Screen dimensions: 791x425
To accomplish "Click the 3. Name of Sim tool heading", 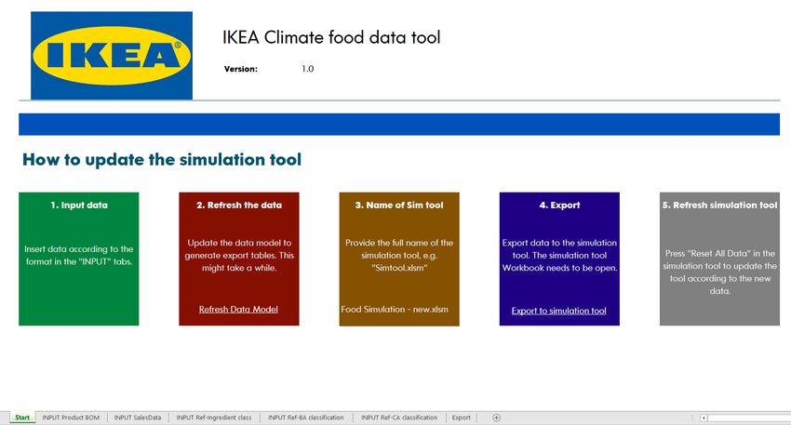I will point(399,206).
